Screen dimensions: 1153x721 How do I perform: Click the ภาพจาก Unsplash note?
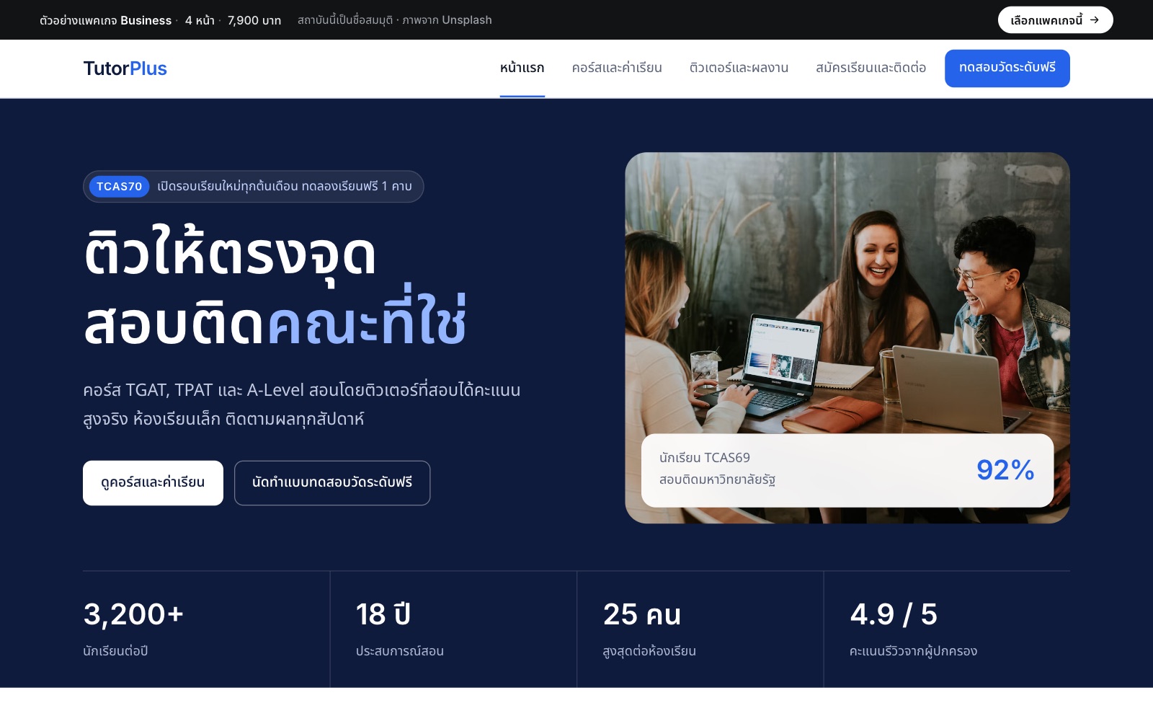pos(447,20)
